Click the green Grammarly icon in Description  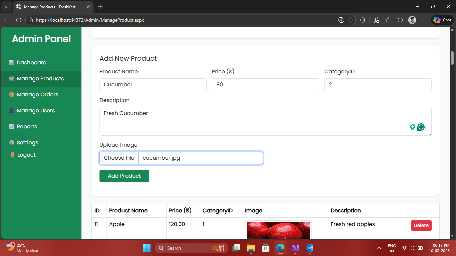coord(421,127)
